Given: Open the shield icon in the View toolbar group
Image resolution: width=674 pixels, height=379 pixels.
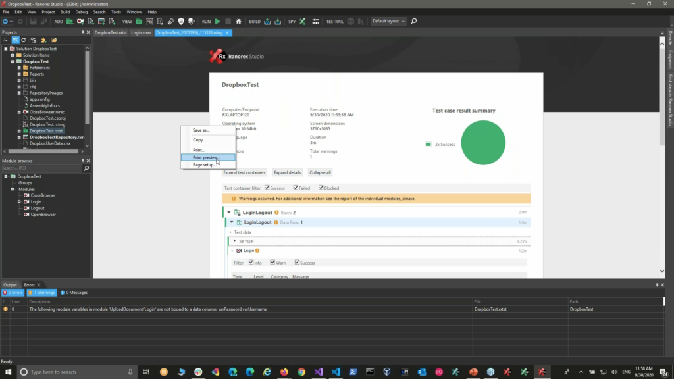Looking at the screenshot, I should 181,21.
